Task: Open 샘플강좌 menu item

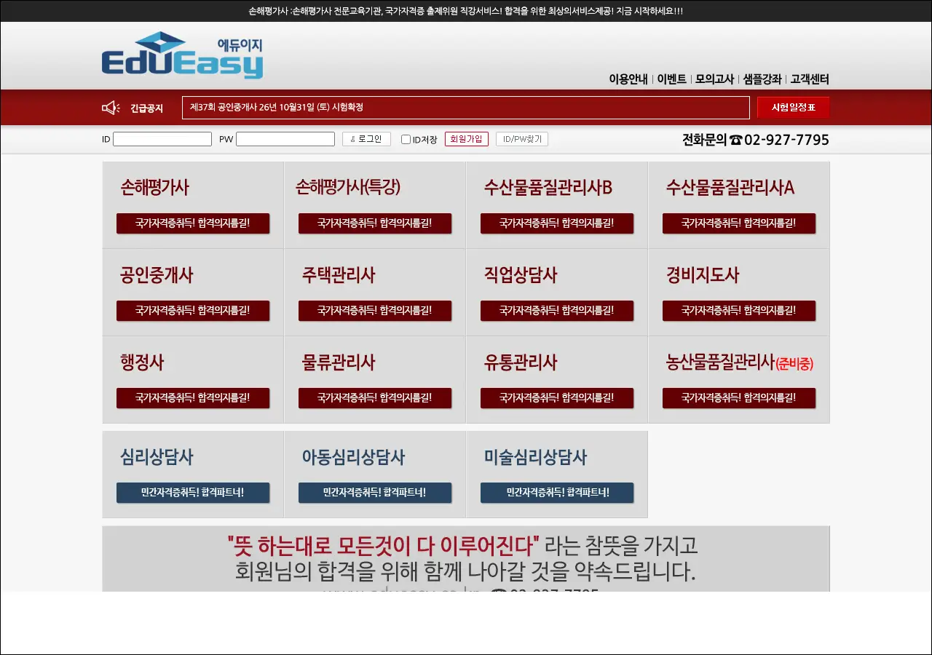Action: point(762,79)
